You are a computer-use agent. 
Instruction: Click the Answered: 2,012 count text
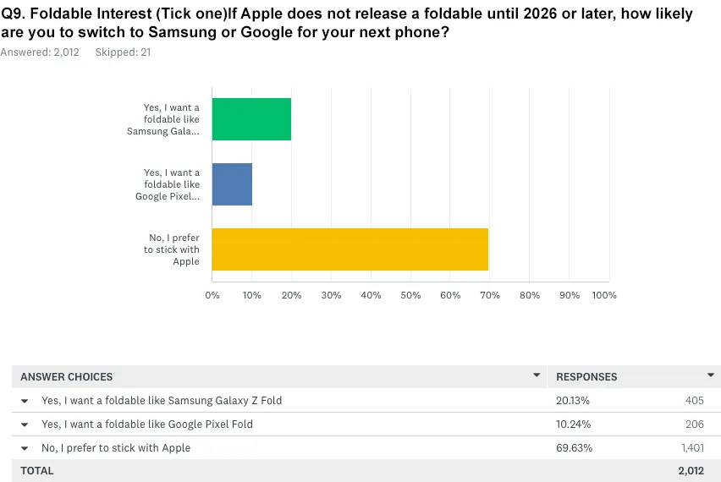coord(40,52)
